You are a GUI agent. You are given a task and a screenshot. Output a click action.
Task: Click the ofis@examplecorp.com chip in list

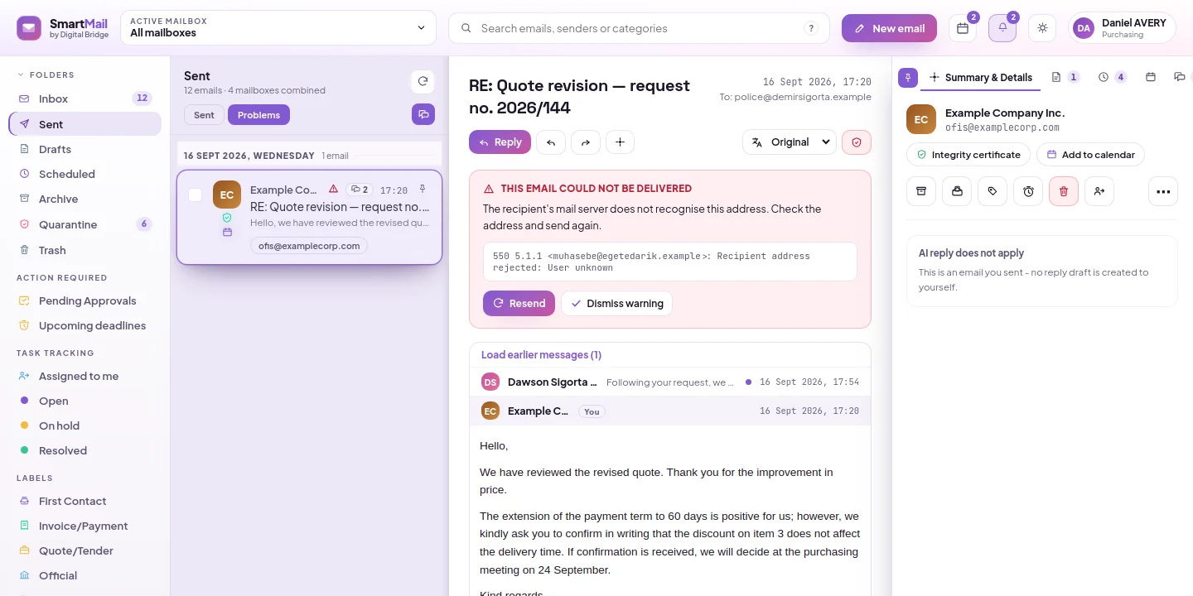[x=309, y=246]
